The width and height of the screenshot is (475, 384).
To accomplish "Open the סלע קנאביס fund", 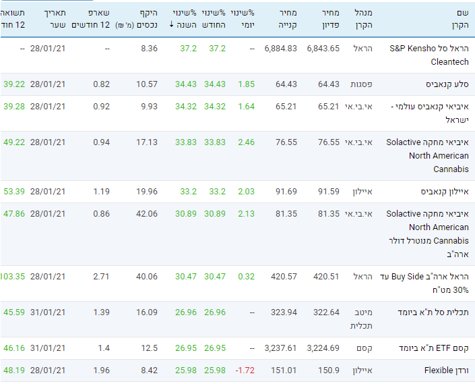I will [447, 84].
